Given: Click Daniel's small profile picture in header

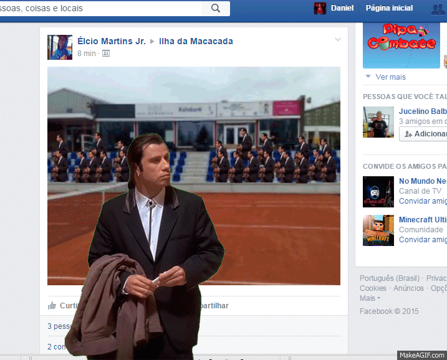Looking at the screenshot, I should pyautogui.click(x=320, y=8).
